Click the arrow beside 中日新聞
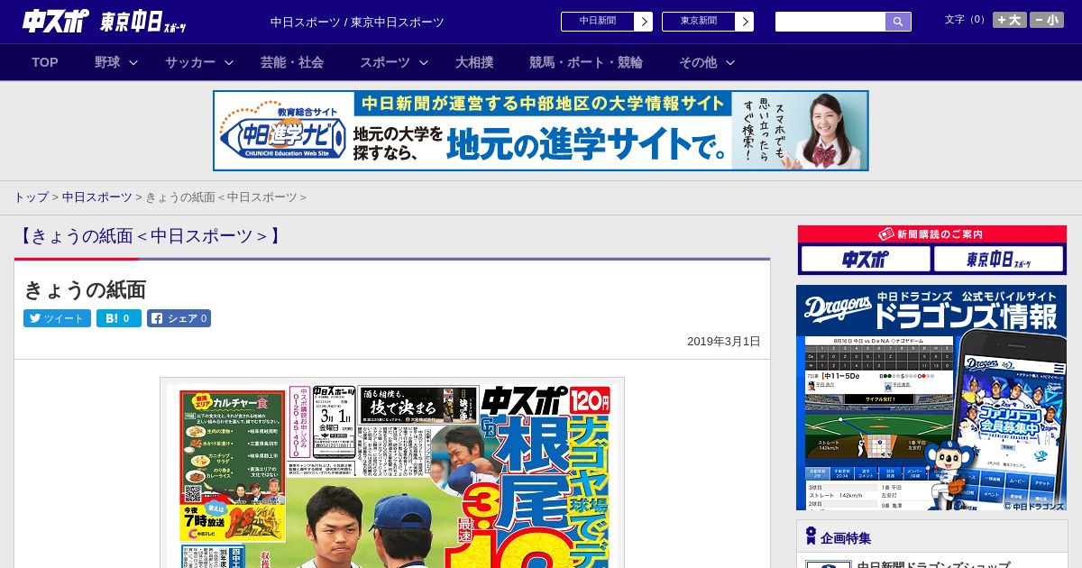This screenshot has height=568, width=1082. (644, 22)
